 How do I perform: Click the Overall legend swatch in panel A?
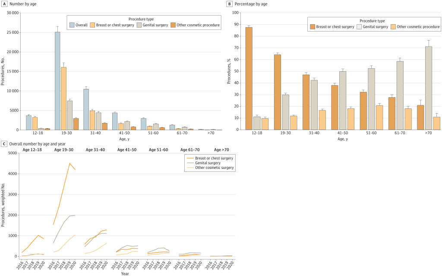point(72,25)
